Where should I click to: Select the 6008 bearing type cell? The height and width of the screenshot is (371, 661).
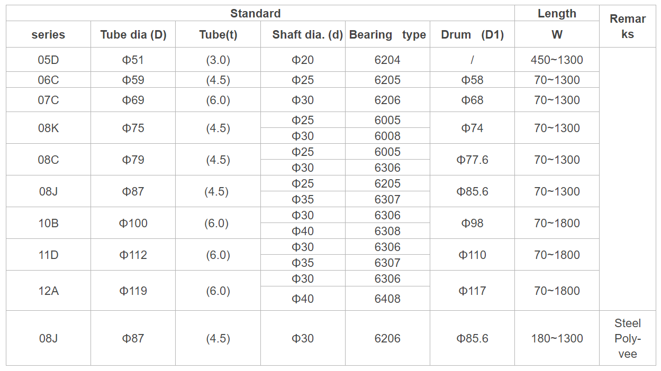[387, 136]
